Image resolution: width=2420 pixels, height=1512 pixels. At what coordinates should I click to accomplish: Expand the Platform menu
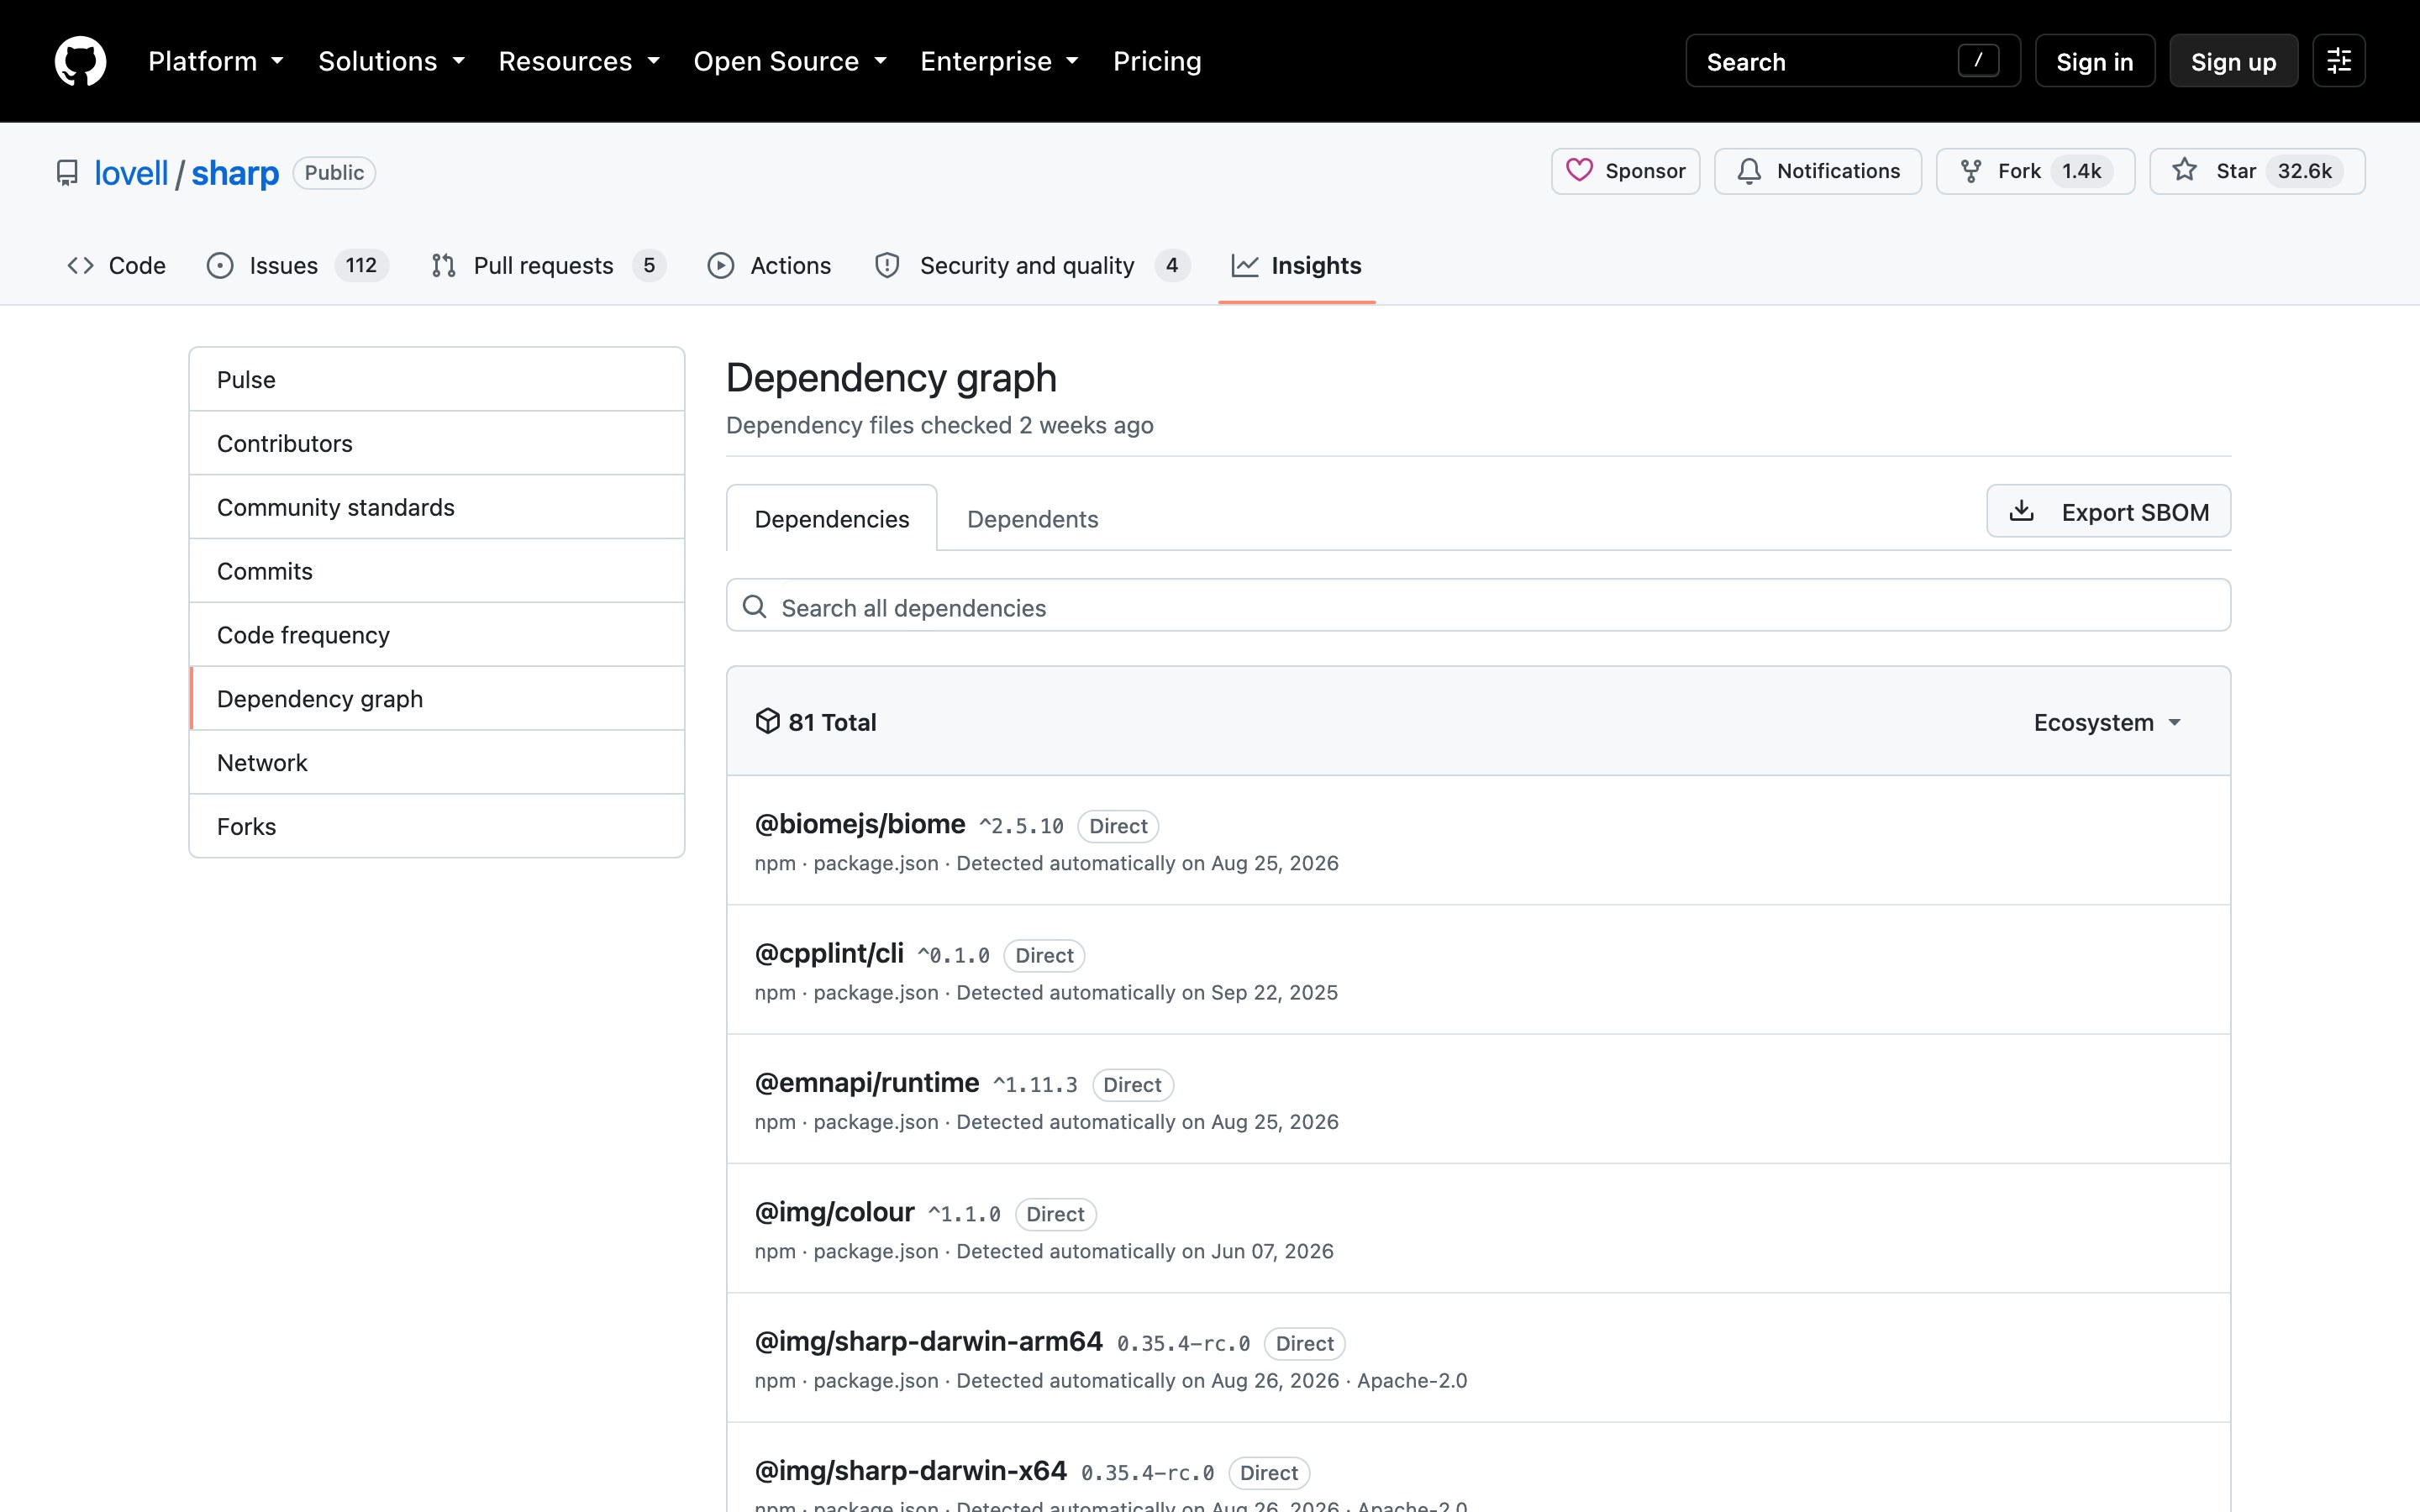click(x=215, y=61)
